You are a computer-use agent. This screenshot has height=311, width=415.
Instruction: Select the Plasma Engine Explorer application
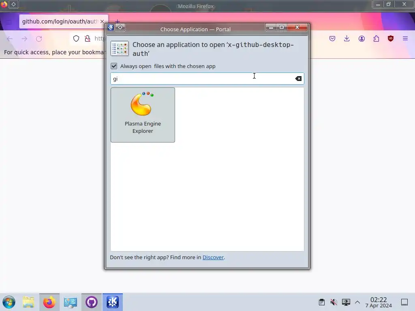point(143,115)
